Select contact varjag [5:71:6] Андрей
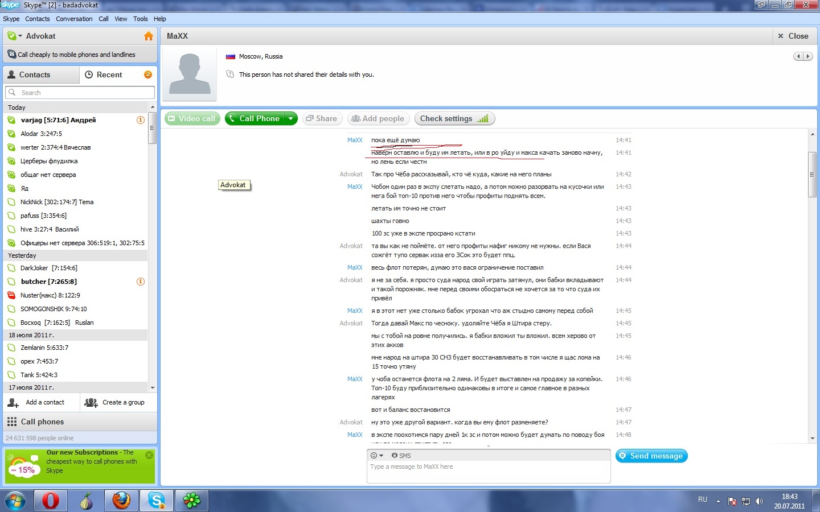 coord(76,120)
